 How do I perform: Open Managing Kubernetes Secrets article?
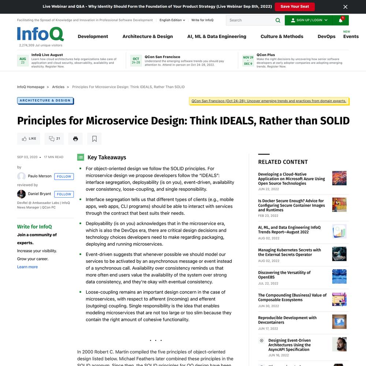[x=290, y=252]
